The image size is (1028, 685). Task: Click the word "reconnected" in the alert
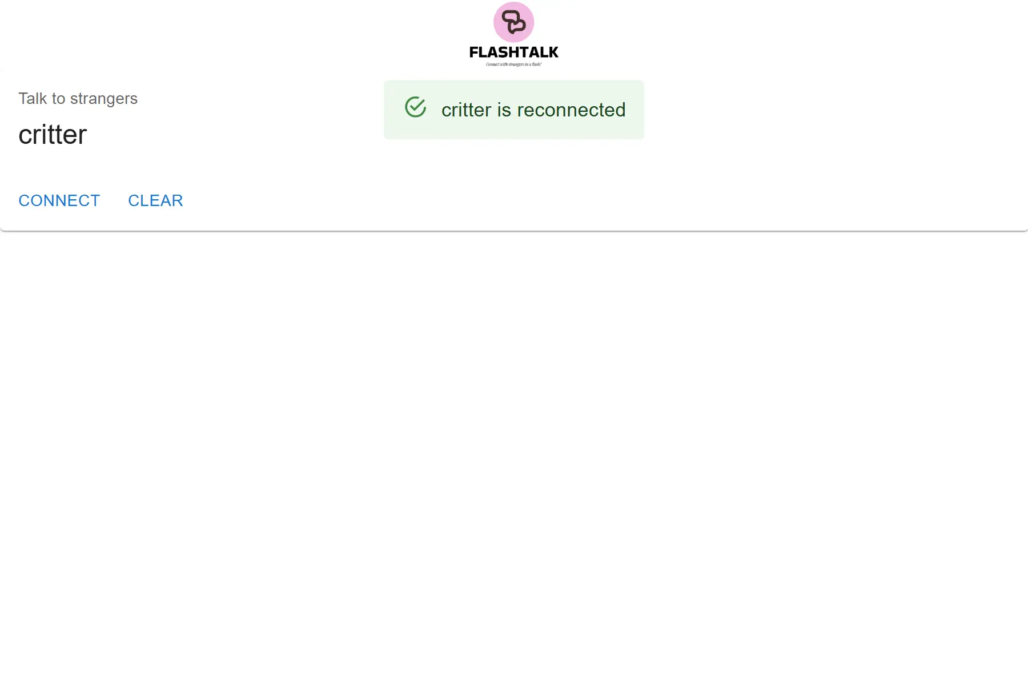[571, 110]
